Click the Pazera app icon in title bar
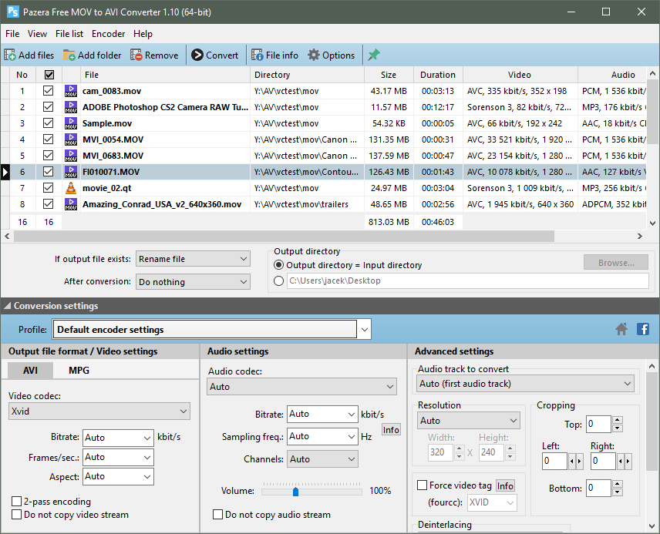Screen dimensions: 660x534 13,12
